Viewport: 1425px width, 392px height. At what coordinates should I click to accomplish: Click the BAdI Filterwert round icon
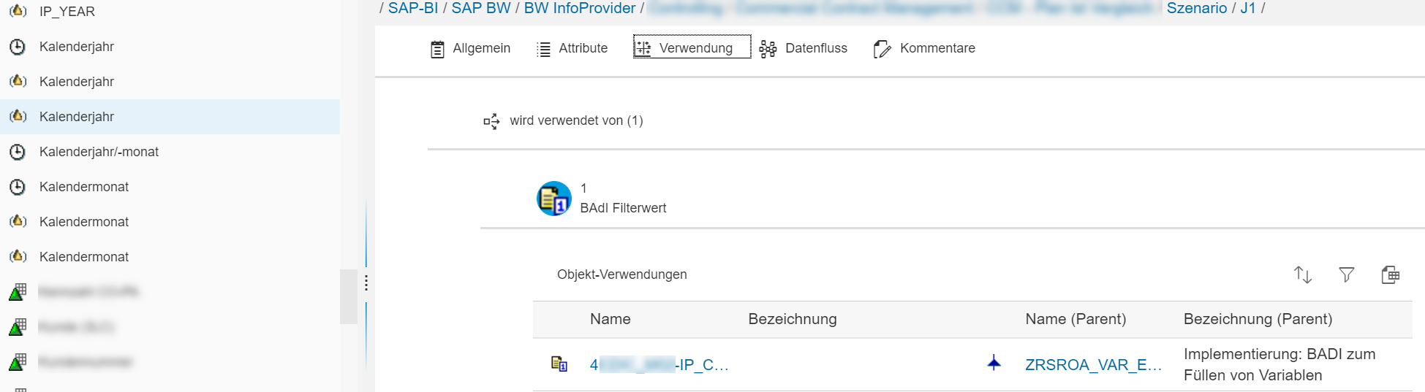(554, 199)
